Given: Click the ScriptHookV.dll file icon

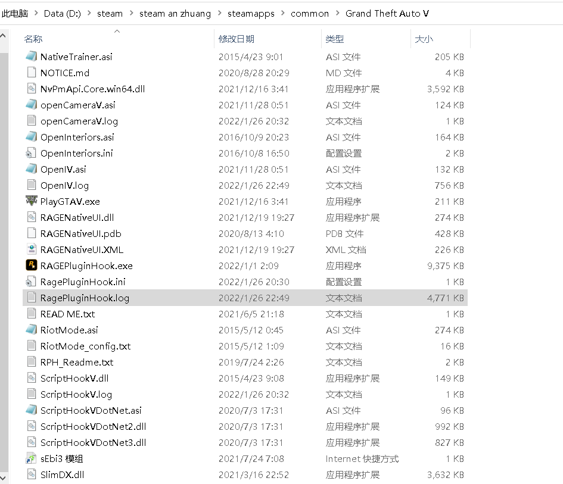Looking at the screenshot, I should 31,378.
